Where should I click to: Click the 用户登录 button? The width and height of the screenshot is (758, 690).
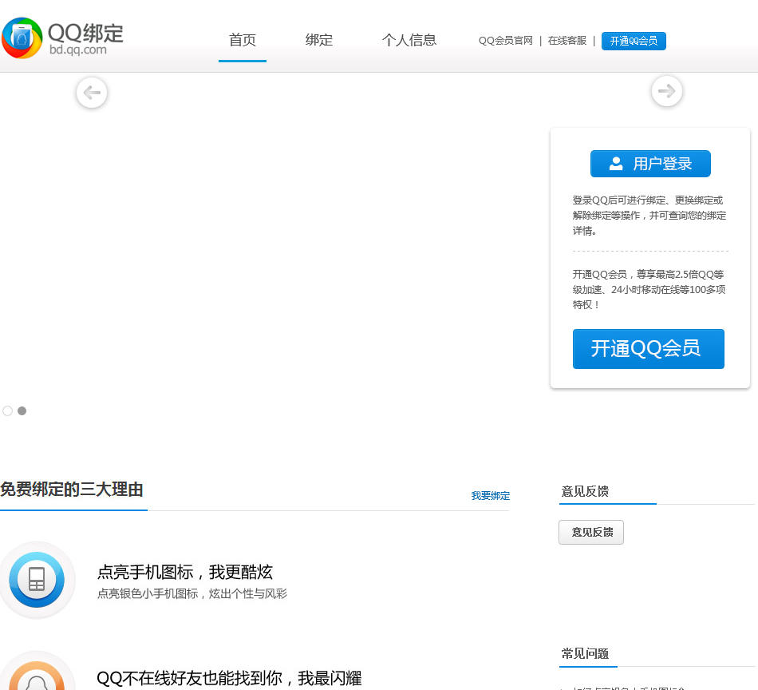coord(650,164)
